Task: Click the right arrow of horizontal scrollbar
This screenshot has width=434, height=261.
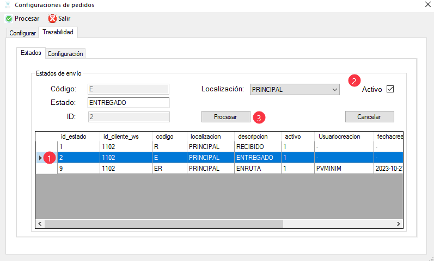Action: pyautogui.click(x=399, y=223)
